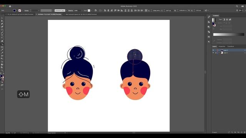Toggle the lock on Layer 1
This screenshot has height=138, width=246.
pyautogui.click(x=216, y=53)
